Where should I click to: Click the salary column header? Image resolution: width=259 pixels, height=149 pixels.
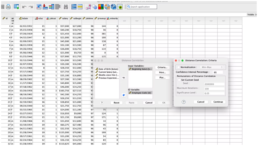63,20
